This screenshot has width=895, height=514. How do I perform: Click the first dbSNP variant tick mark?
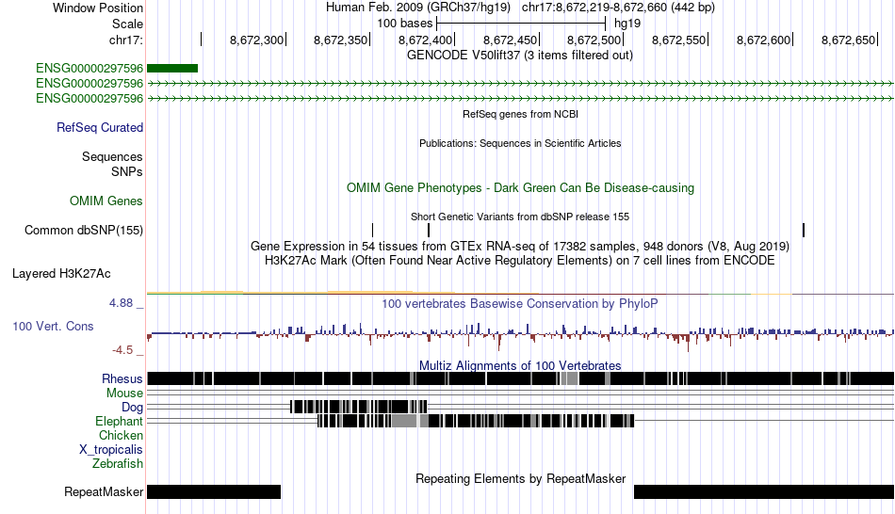click(373, 230)
